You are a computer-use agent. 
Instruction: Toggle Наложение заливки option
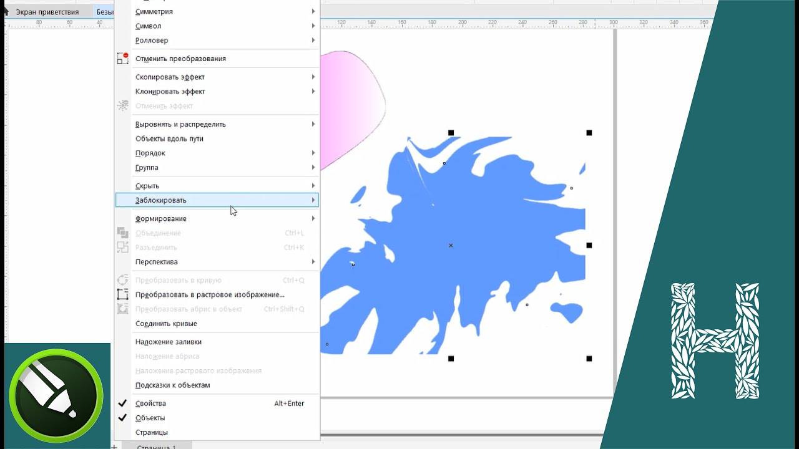(x=217, y=342)
